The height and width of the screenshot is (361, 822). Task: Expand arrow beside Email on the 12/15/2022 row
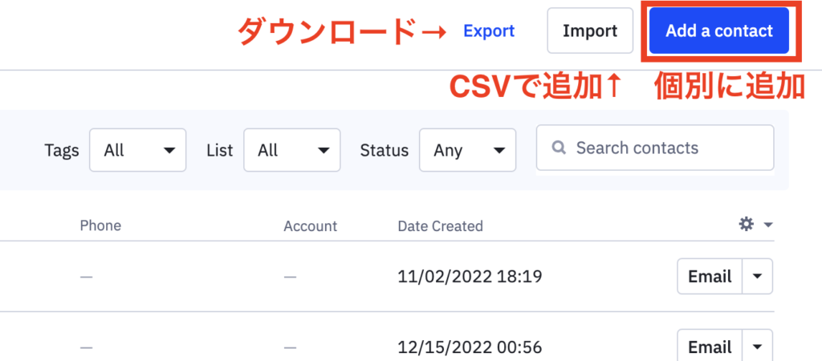(758, 347)
